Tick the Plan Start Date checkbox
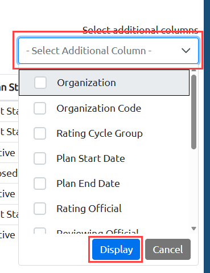 tap(40, 158)
